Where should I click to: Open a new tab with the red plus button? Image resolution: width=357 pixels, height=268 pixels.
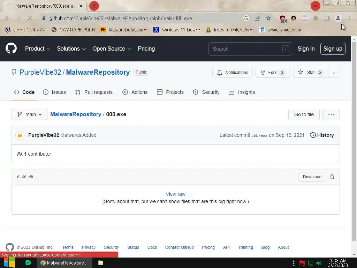tap(94, 6)
